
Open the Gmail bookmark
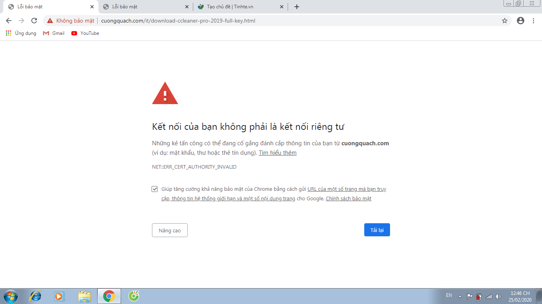click(x=54, y=33)
